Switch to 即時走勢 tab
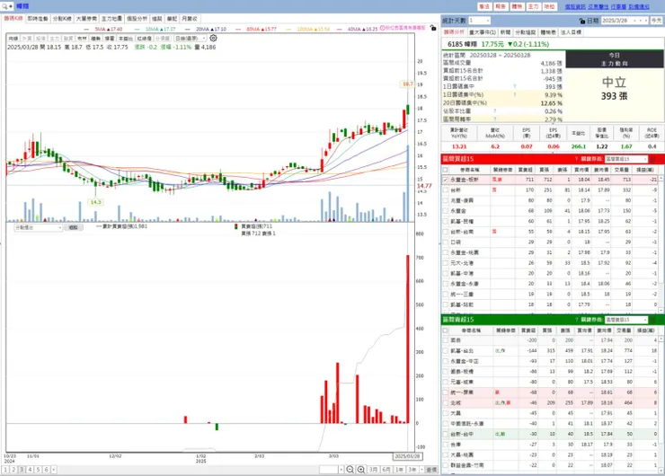The width and height of the screenshot is (665, 476). click(38, 19)
